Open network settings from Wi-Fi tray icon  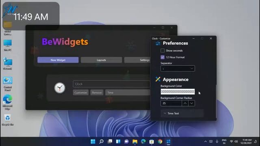pos(232,142)
